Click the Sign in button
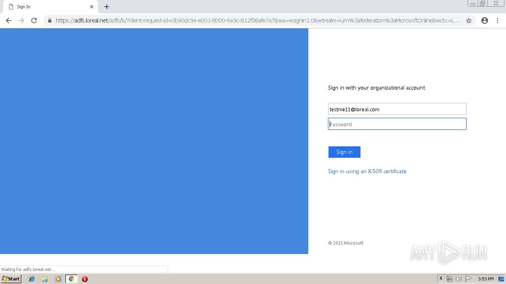506x284 pixels. click(x=344, y=152)
